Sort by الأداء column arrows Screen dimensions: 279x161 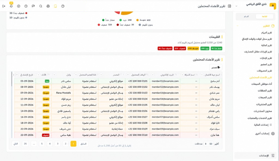pos(48,75)
